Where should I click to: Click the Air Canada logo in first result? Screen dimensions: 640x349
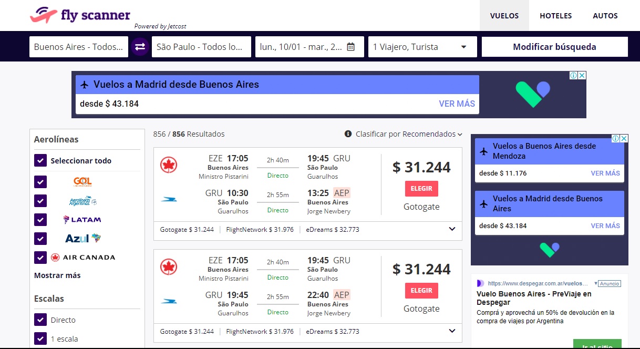[169, 166]
